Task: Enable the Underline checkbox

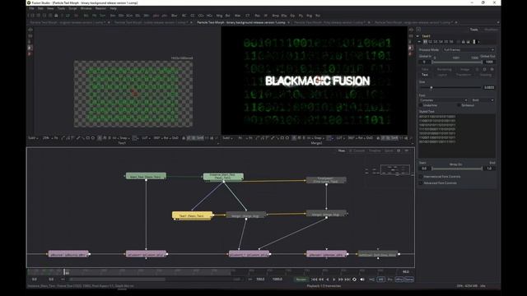Action: click(x=421, y=105)
